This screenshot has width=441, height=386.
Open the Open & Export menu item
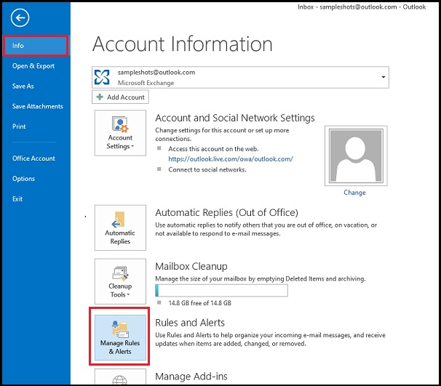[x=33, y=66]
